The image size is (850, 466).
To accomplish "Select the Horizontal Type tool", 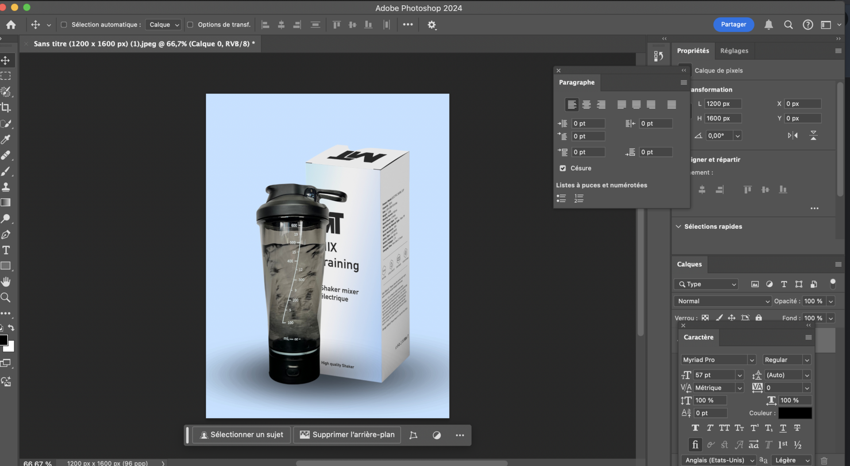I will tap(6, 250).
